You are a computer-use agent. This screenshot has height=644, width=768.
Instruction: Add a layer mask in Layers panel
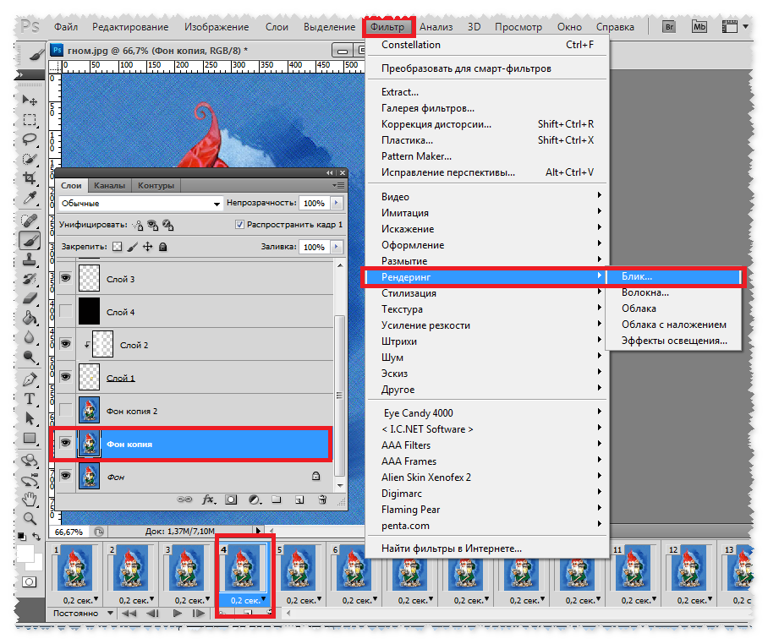(x=231, y=499)
